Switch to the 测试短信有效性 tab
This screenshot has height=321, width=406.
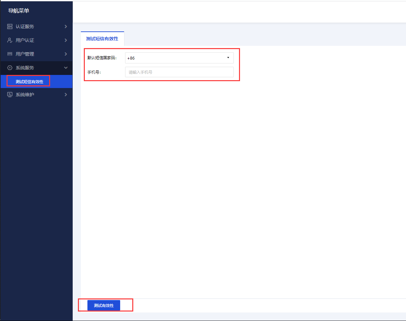(x=102, y=39)
